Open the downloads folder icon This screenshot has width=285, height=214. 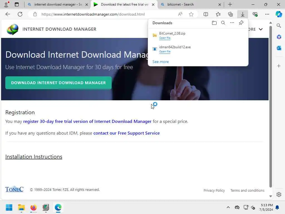click(214, 23)
